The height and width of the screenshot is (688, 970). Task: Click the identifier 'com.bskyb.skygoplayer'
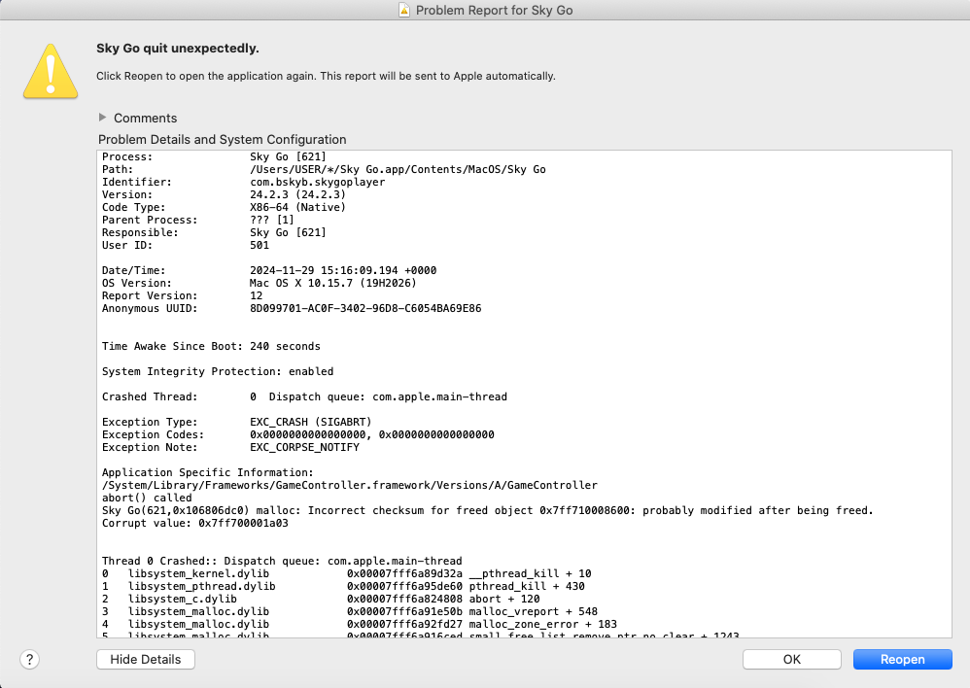(318, 182)
